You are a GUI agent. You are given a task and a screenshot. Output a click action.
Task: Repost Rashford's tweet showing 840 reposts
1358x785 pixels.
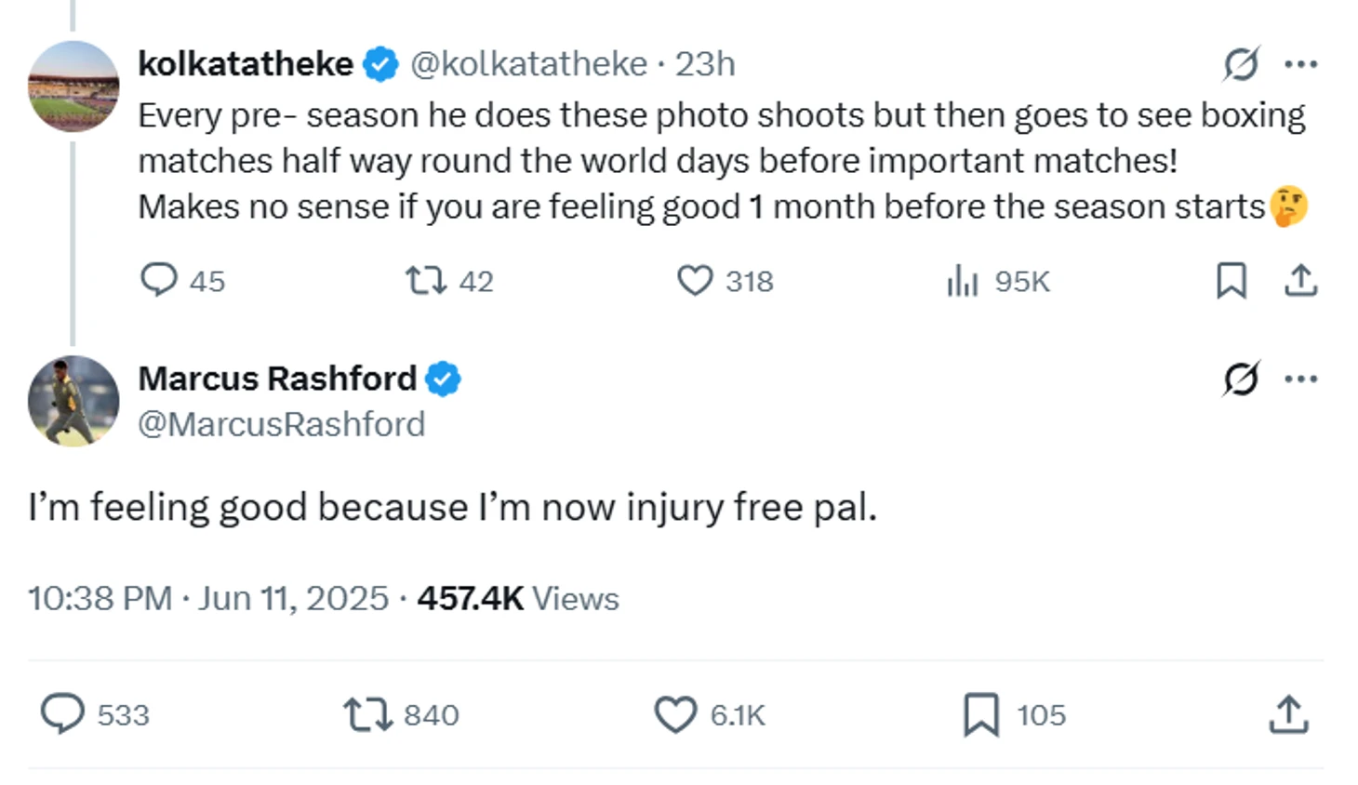coord(366,714)
